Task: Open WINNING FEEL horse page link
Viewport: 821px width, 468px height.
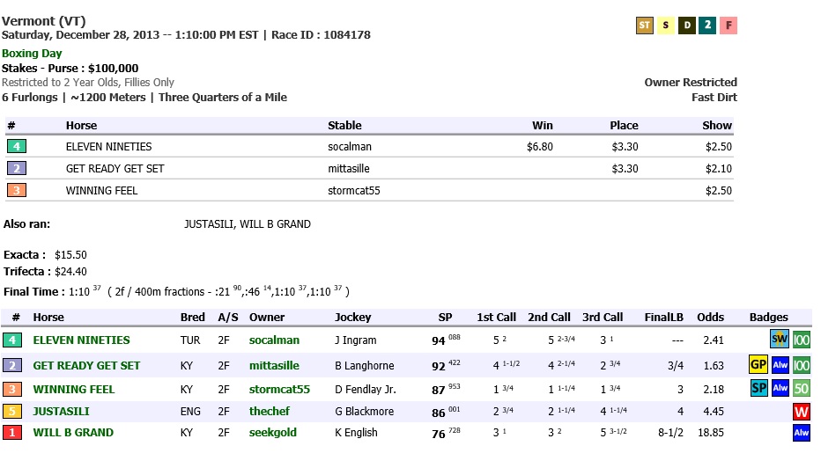Action: pos(73,389)
